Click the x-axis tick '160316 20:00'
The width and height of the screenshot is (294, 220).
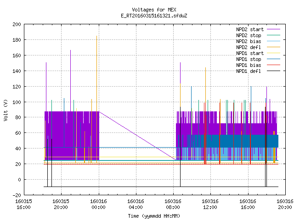[285, 204]
